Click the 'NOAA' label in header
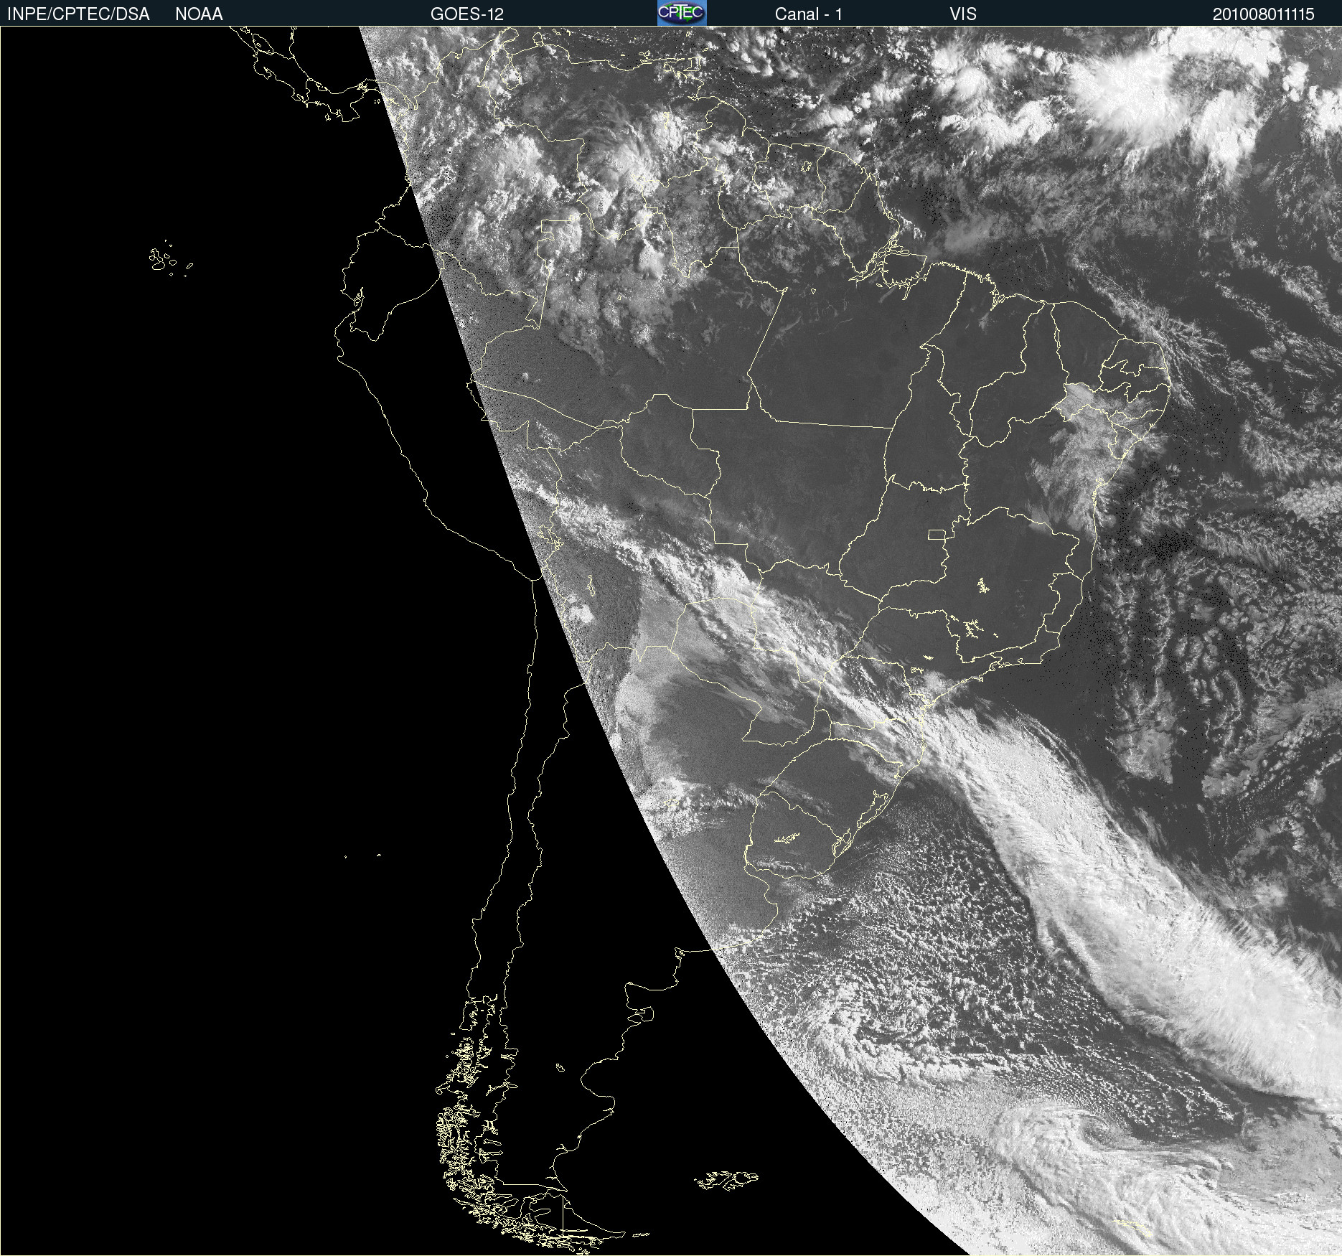1342x1256 pixels. (x=199, y=14)
